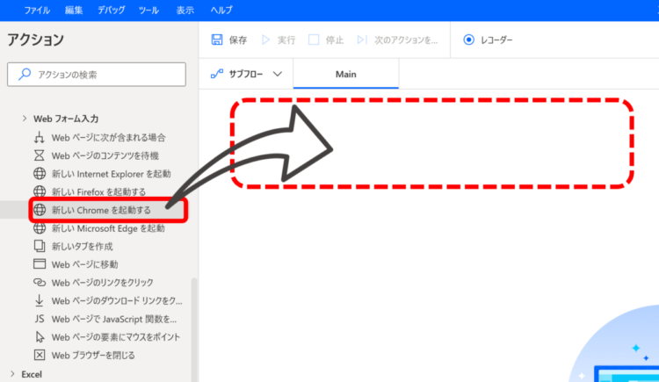Open the サブフロー dropdown
Image resolution: width=659 pixels, height=382 pixels.
tap(246, 75)
